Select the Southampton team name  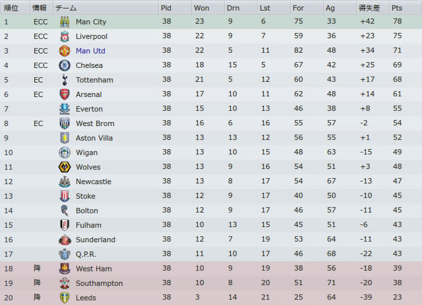pyautogui.click(x=100, y=283)
